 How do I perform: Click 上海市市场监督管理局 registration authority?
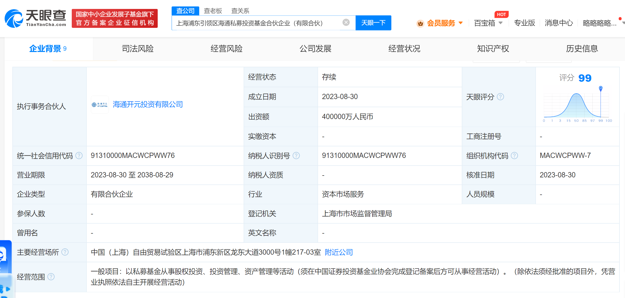357,214
